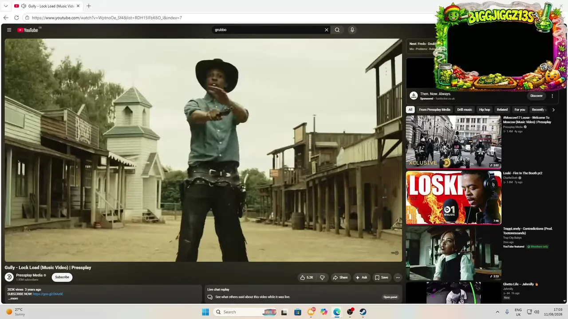
Task: Open the taskbar chat app with notification badge
Action: (311, 312)
